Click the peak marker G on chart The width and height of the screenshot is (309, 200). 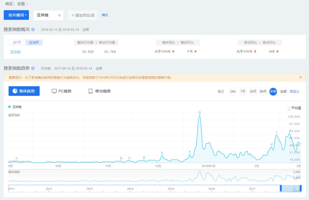tap(199, 112)
